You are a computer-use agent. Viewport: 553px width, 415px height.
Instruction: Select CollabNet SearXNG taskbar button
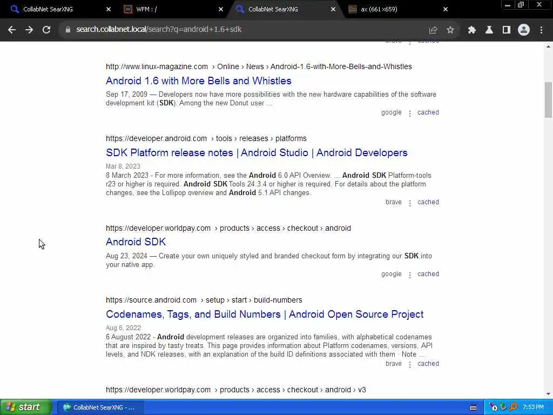(x=100, y=407)
